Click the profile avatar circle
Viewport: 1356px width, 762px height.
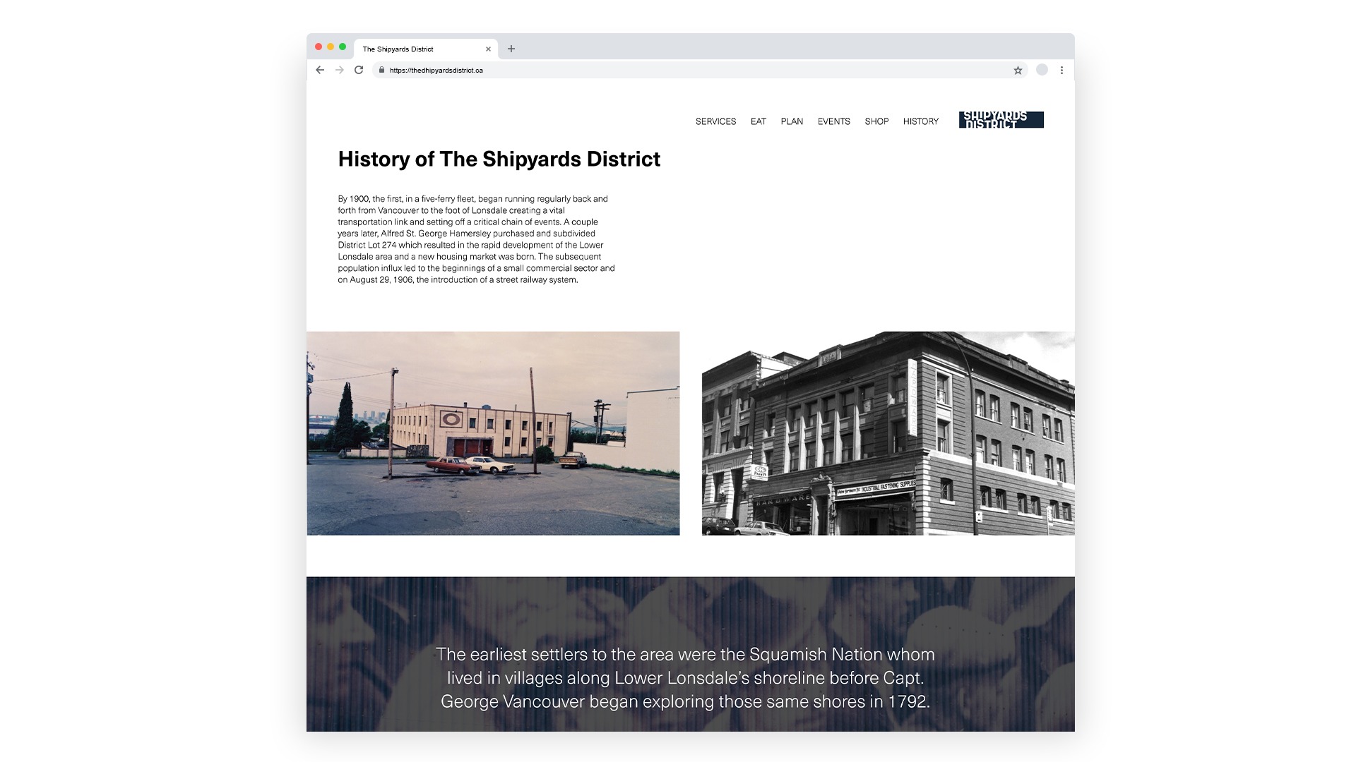click(1042, 70)
